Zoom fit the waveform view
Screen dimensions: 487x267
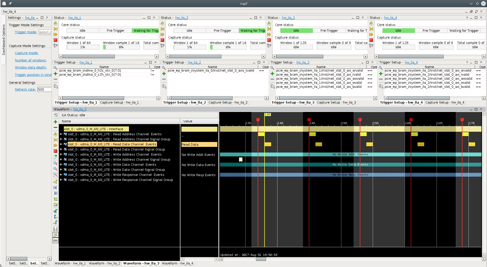tap(55, 175)
